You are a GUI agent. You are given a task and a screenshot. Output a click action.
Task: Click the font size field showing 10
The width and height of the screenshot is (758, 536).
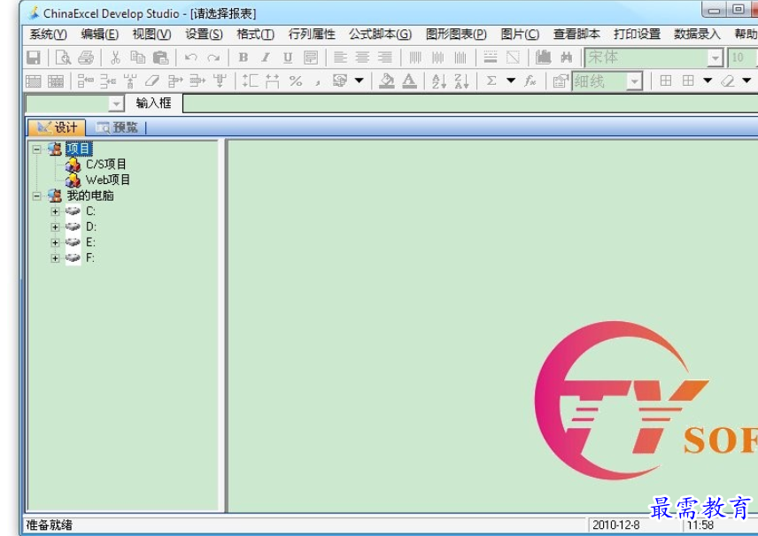(742, 57)
